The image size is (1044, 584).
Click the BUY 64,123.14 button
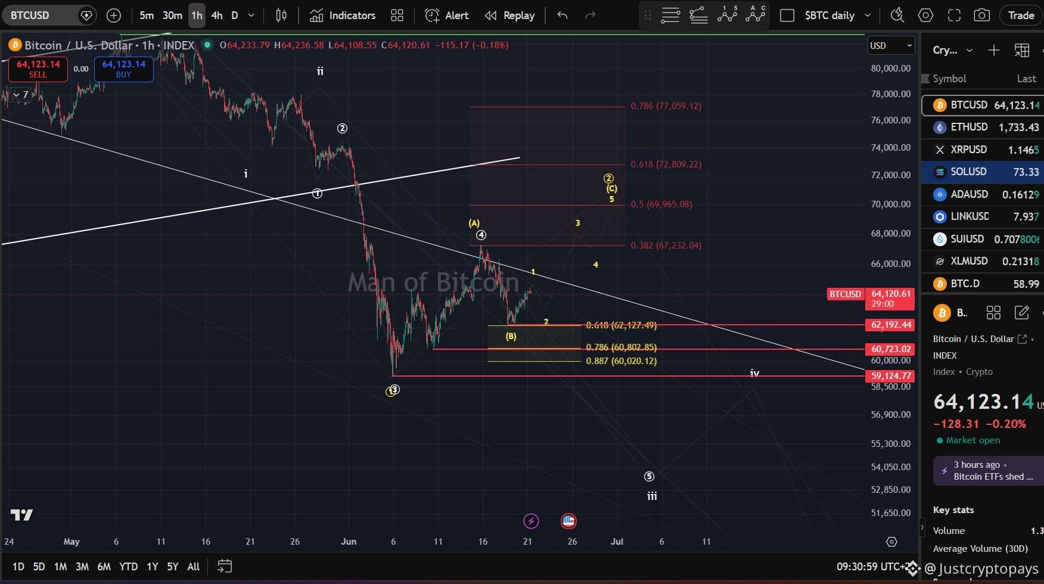123,69
